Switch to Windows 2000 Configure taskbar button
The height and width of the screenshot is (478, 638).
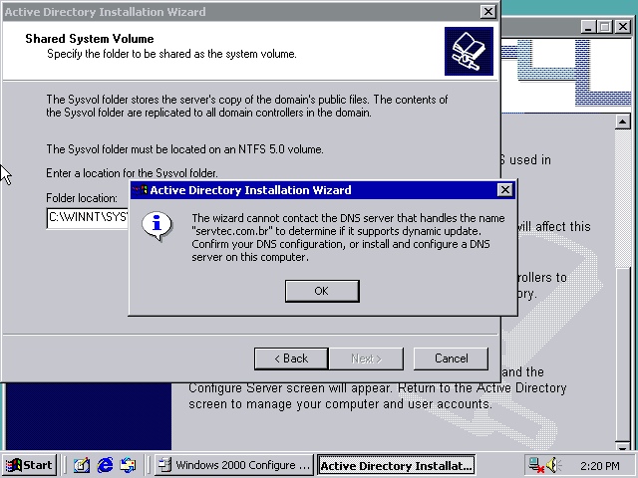pos(234,465)
